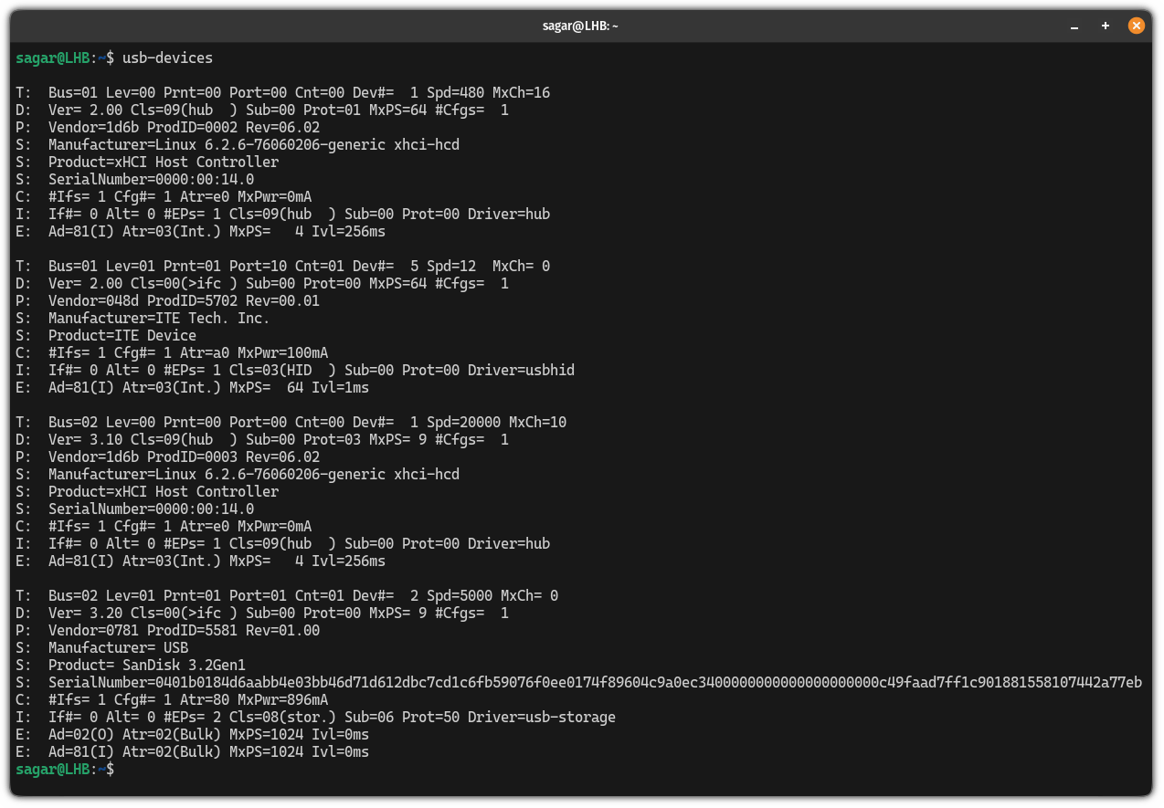Viewport: 1164px width, 808px height.
Task: Click the minimize button
Action: tap(1074, 28)
